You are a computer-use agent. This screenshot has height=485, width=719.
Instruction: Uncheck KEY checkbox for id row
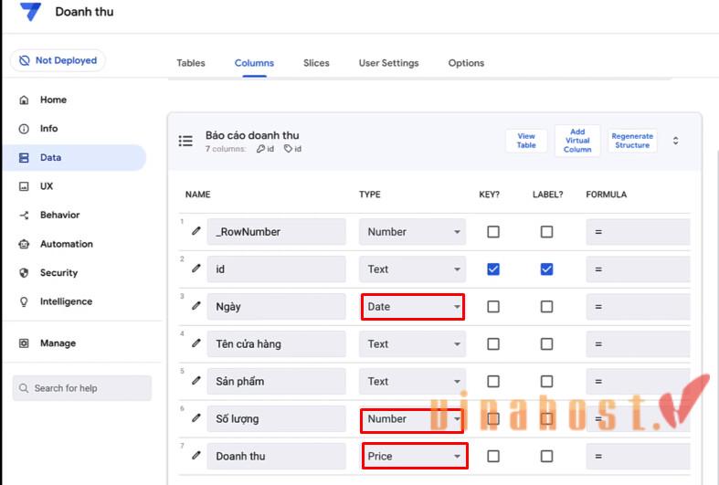click(493, 269)
